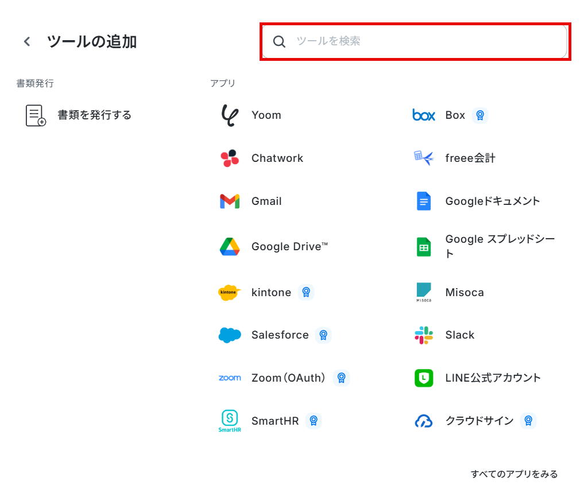Viewport: 584px width, 497px height.
Task: Click the Yoom app icon
Action: pyautogui.click(x=230, y=115)
